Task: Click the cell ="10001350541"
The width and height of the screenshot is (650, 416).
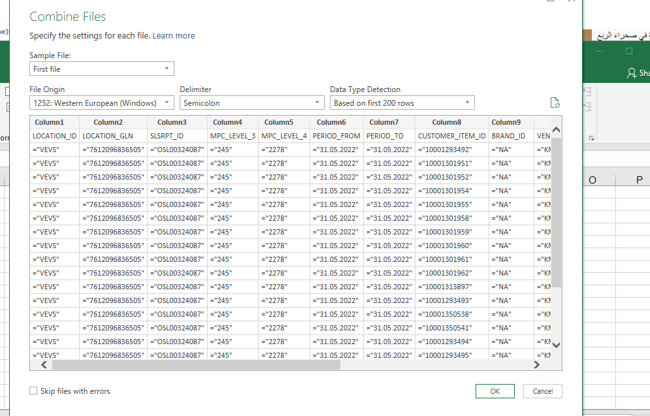Action: pos(452,327)
